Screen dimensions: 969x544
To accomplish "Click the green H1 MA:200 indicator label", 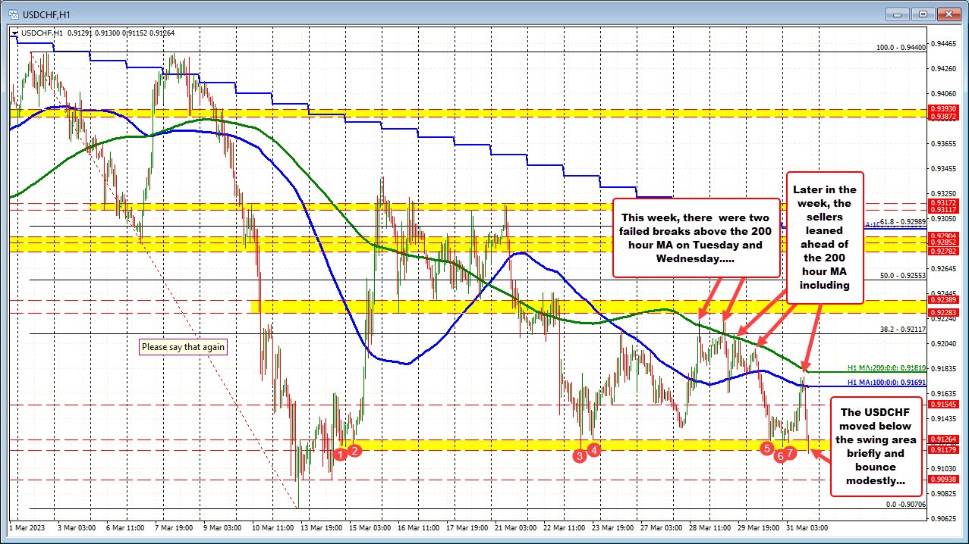I will point(886,368).
